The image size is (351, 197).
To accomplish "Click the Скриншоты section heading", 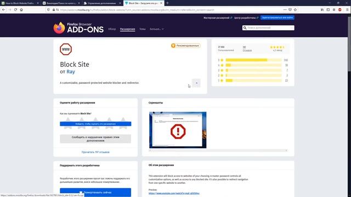I will point(156,103).
